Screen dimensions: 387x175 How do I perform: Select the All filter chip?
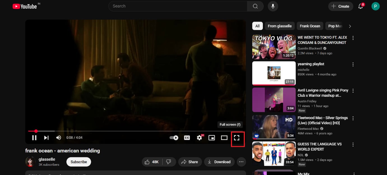(x=257, y=26)
